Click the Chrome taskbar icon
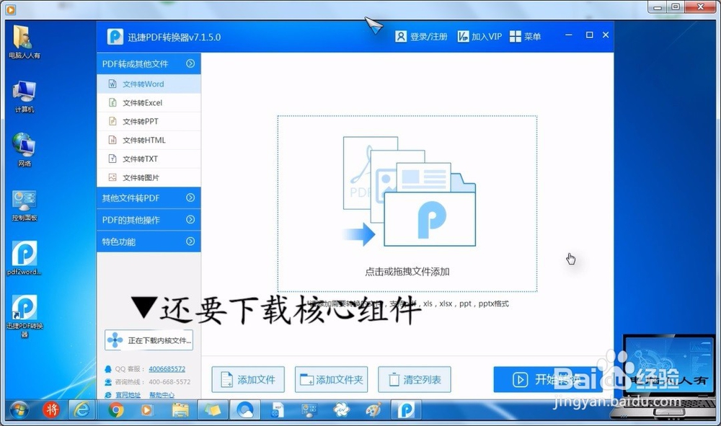Screen dimensions: 721x426 [116, 409]
